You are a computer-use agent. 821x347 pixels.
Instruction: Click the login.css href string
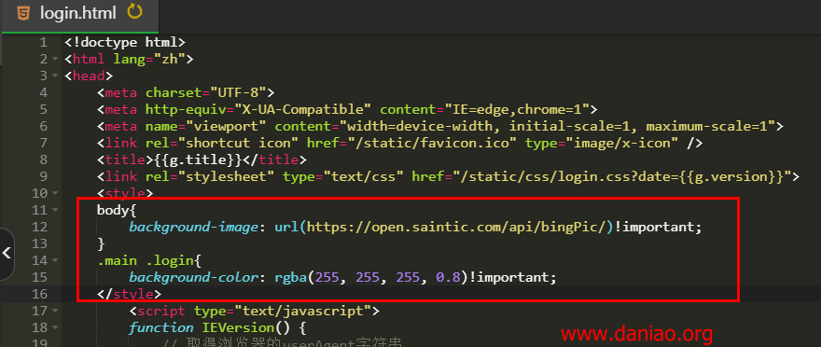[x=622, y=176]
